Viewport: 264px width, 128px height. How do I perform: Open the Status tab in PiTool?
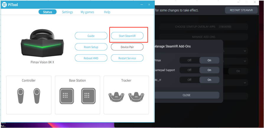tap(48, 12)
